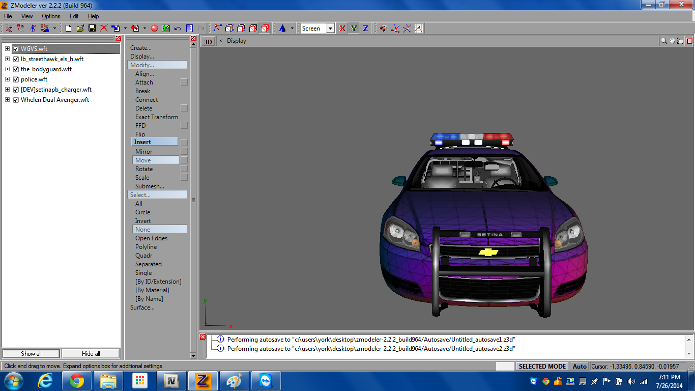Open the Edit menu
The height and width of the screenshot is (391, 695).
click(x=74, y=16)
